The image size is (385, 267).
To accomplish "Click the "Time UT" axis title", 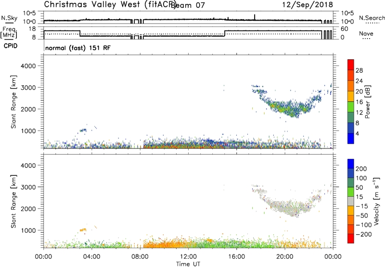I will (x=188, y=264).
